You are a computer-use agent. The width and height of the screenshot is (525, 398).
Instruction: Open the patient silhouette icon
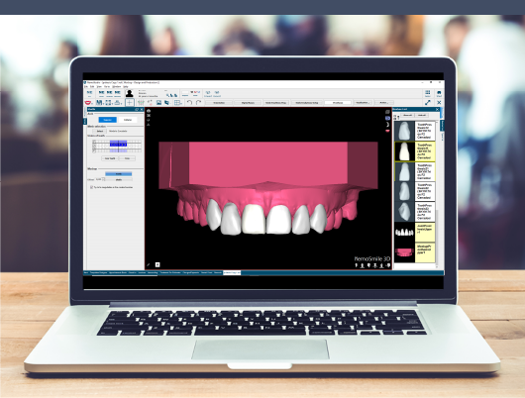tap(129, 93)
